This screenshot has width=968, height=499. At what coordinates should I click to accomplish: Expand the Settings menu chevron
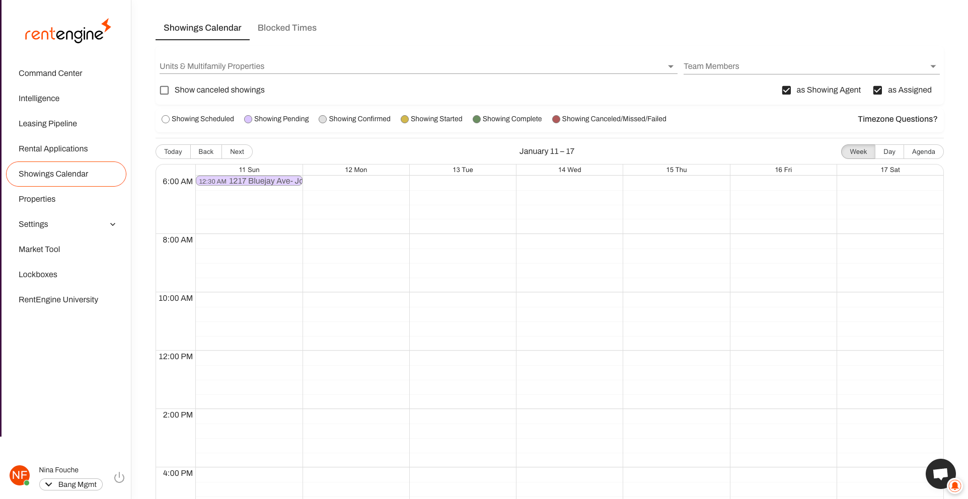113,224
